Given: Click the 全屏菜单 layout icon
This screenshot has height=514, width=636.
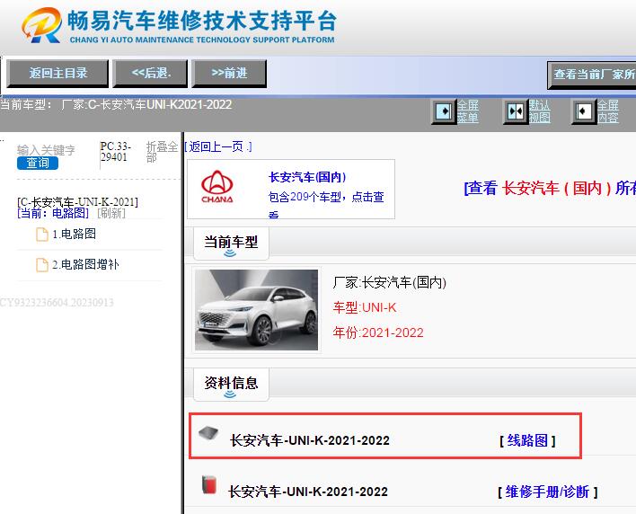Looking at the screenshot, I should pyautogui.click(x=444, y=111).
